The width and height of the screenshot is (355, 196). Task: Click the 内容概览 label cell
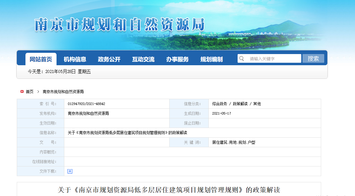pyautogui.click(x=40, y=152)
